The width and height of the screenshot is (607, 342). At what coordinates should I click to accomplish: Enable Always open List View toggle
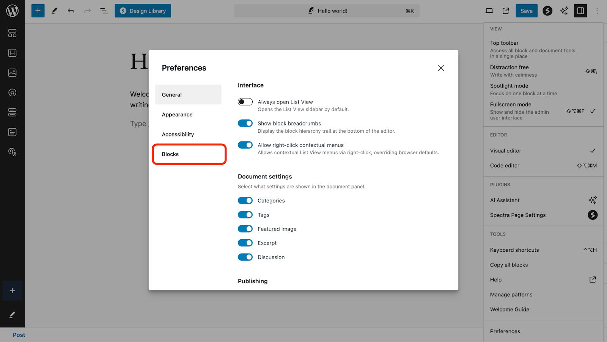click(245, 102)
